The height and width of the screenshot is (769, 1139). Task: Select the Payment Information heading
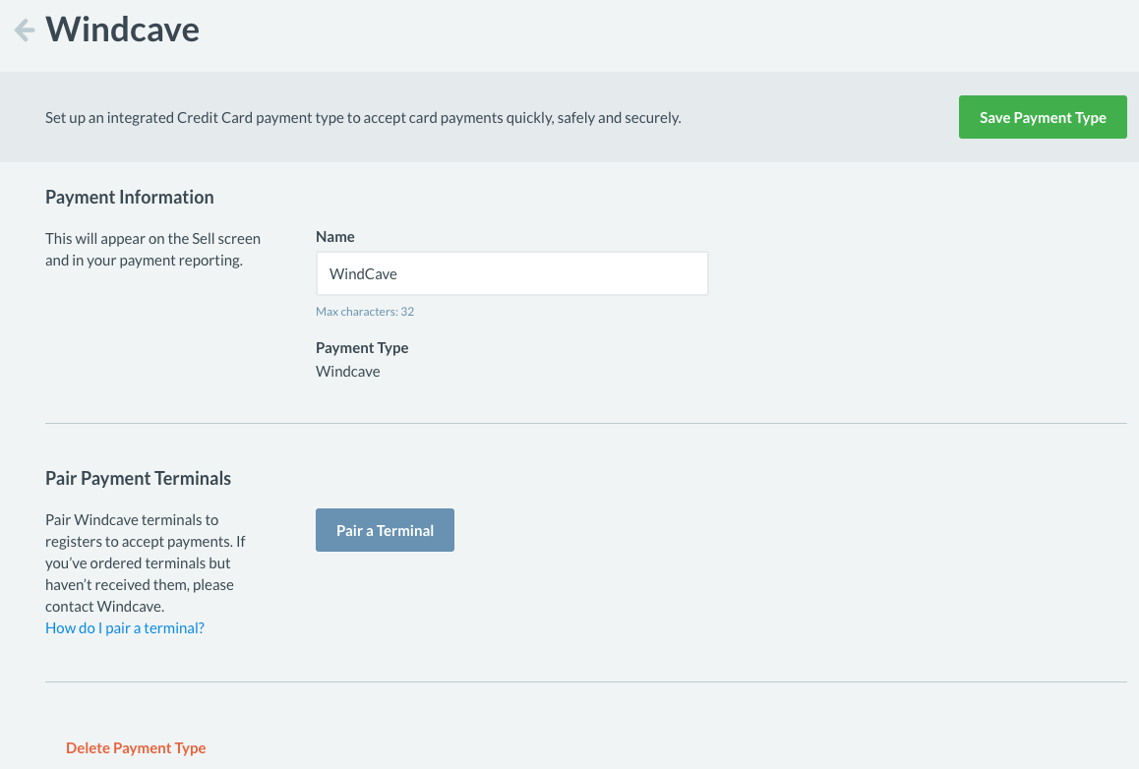(x=130, y=197)
